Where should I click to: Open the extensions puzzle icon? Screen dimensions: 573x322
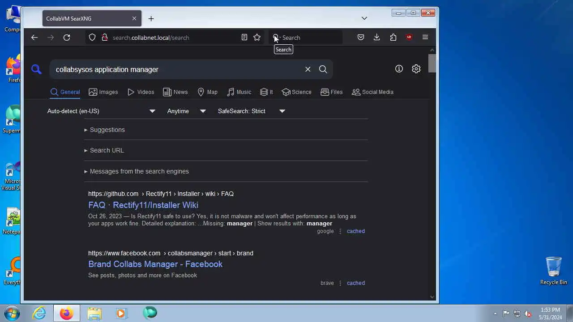coord(393,38)
